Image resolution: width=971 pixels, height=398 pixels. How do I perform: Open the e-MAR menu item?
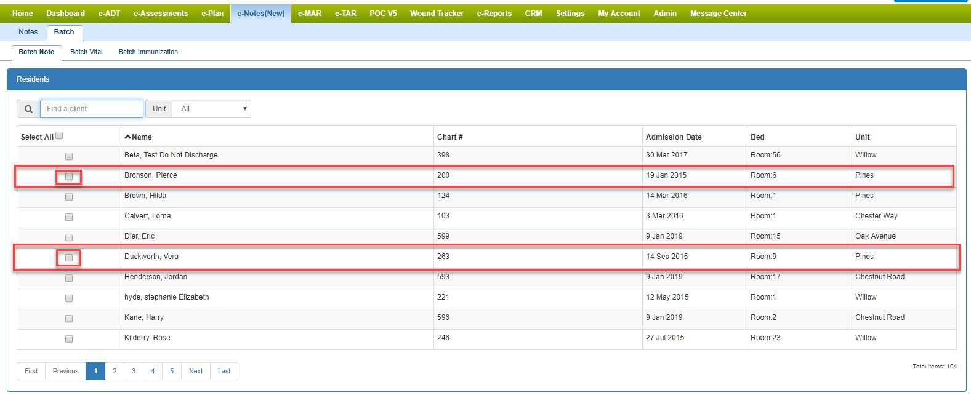[310, 14]
